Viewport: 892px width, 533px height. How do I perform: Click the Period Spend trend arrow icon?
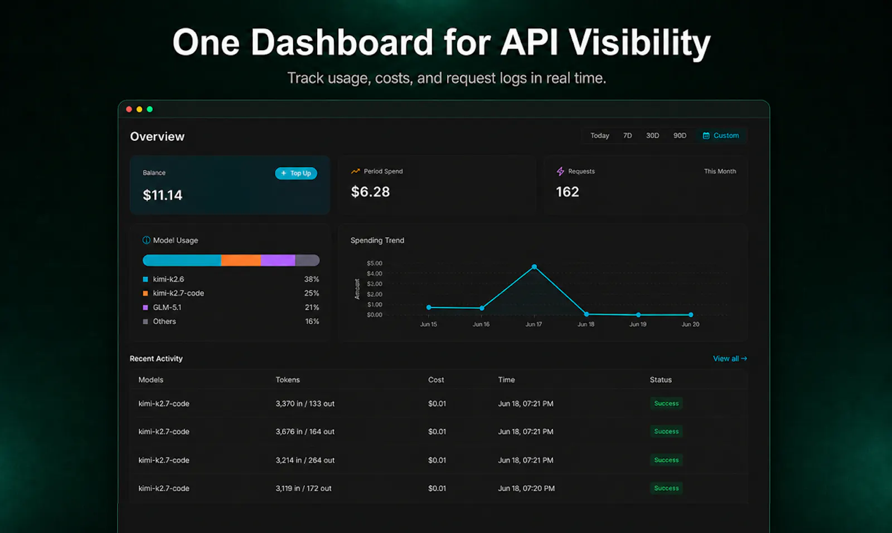(x=355, y=171)
